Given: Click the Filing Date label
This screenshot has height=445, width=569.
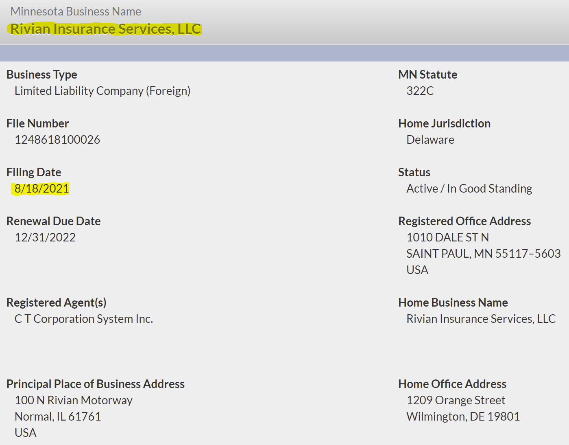Looking at the screenshot, I should click(x=34, y=172).
